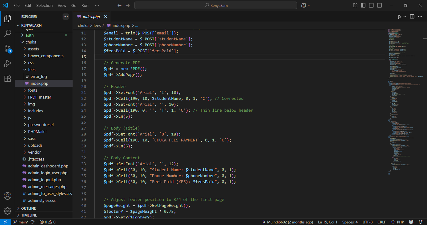Screen dimensions: 427x225
Task: Click the KenyaEarn command center search box
Action: 216,5
